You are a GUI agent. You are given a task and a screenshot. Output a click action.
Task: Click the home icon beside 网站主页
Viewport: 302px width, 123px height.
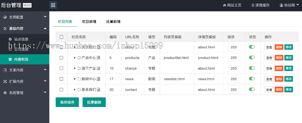tap(224, 5)
